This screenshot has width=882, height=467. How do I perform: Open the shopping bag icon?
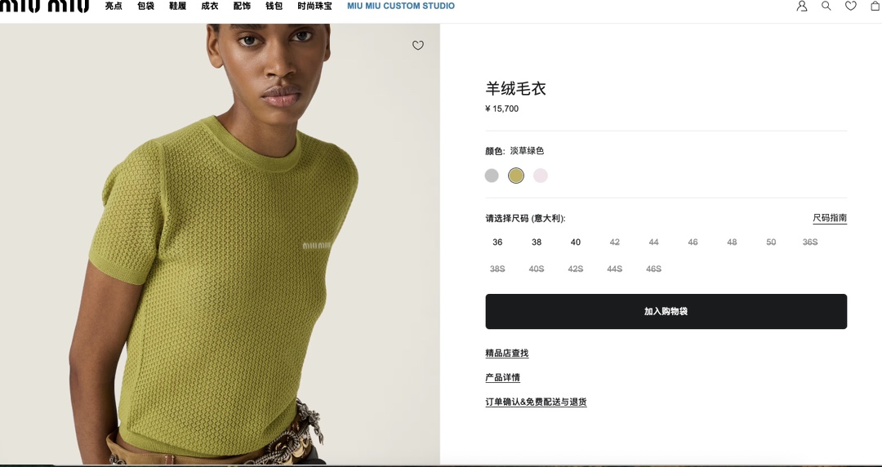[875, 6]
